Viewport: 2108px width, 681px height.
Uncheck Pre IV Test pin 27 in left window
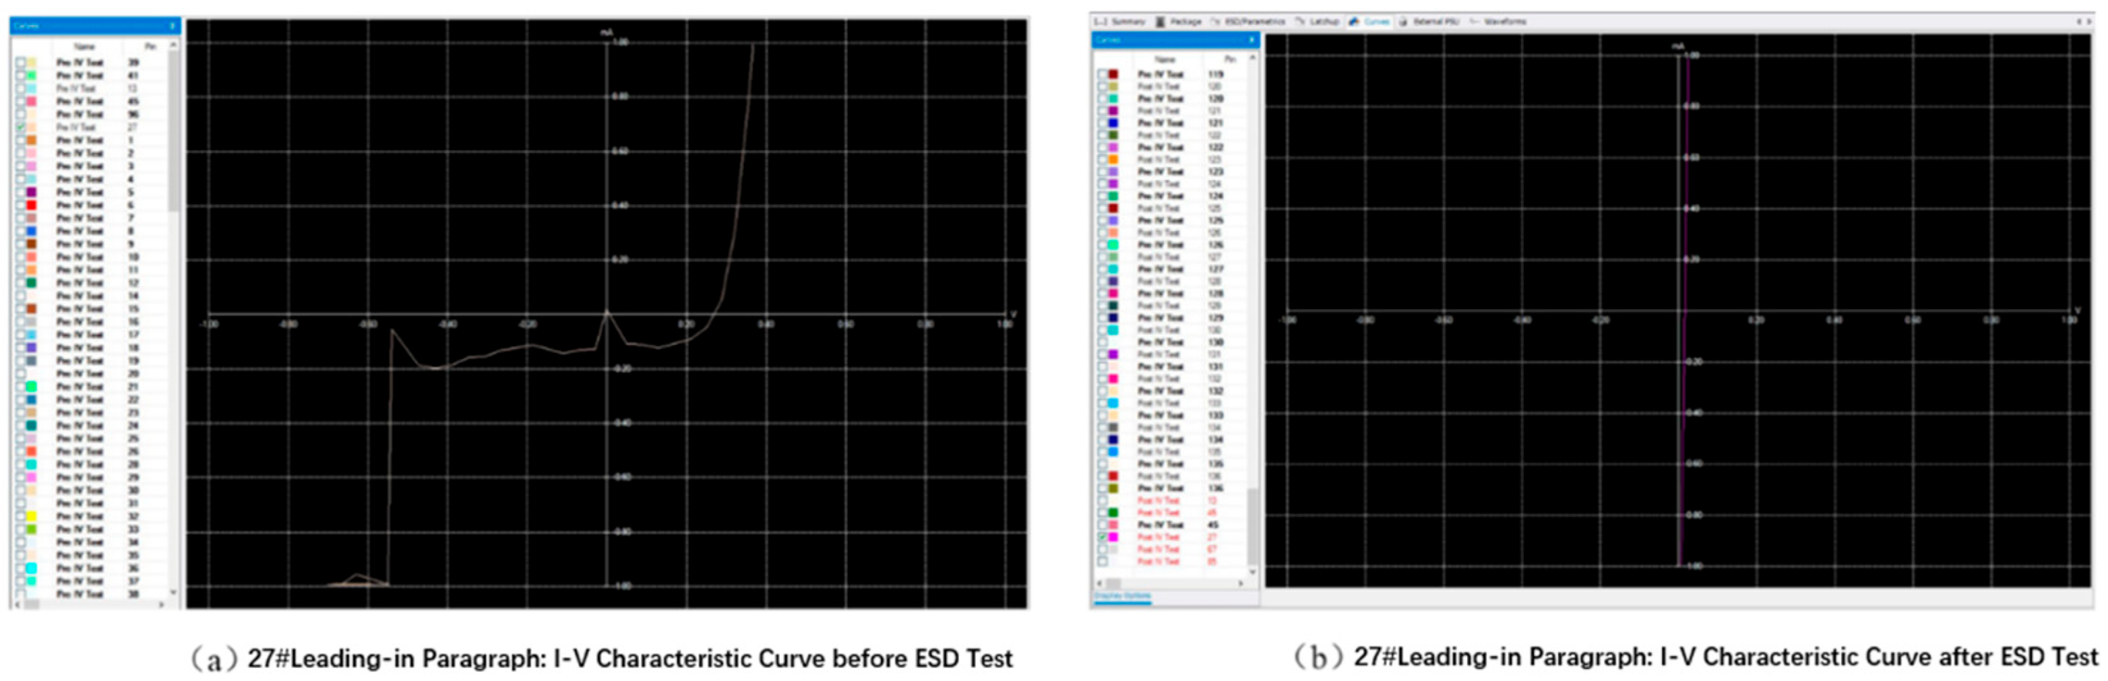tap(20, 127)
